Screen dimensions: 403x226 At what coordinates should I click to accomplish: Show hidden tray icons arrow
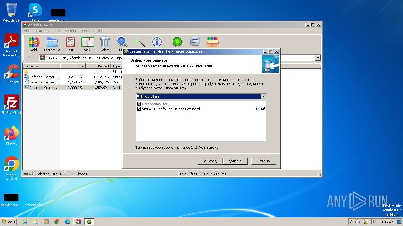click(x=351, y=222)
